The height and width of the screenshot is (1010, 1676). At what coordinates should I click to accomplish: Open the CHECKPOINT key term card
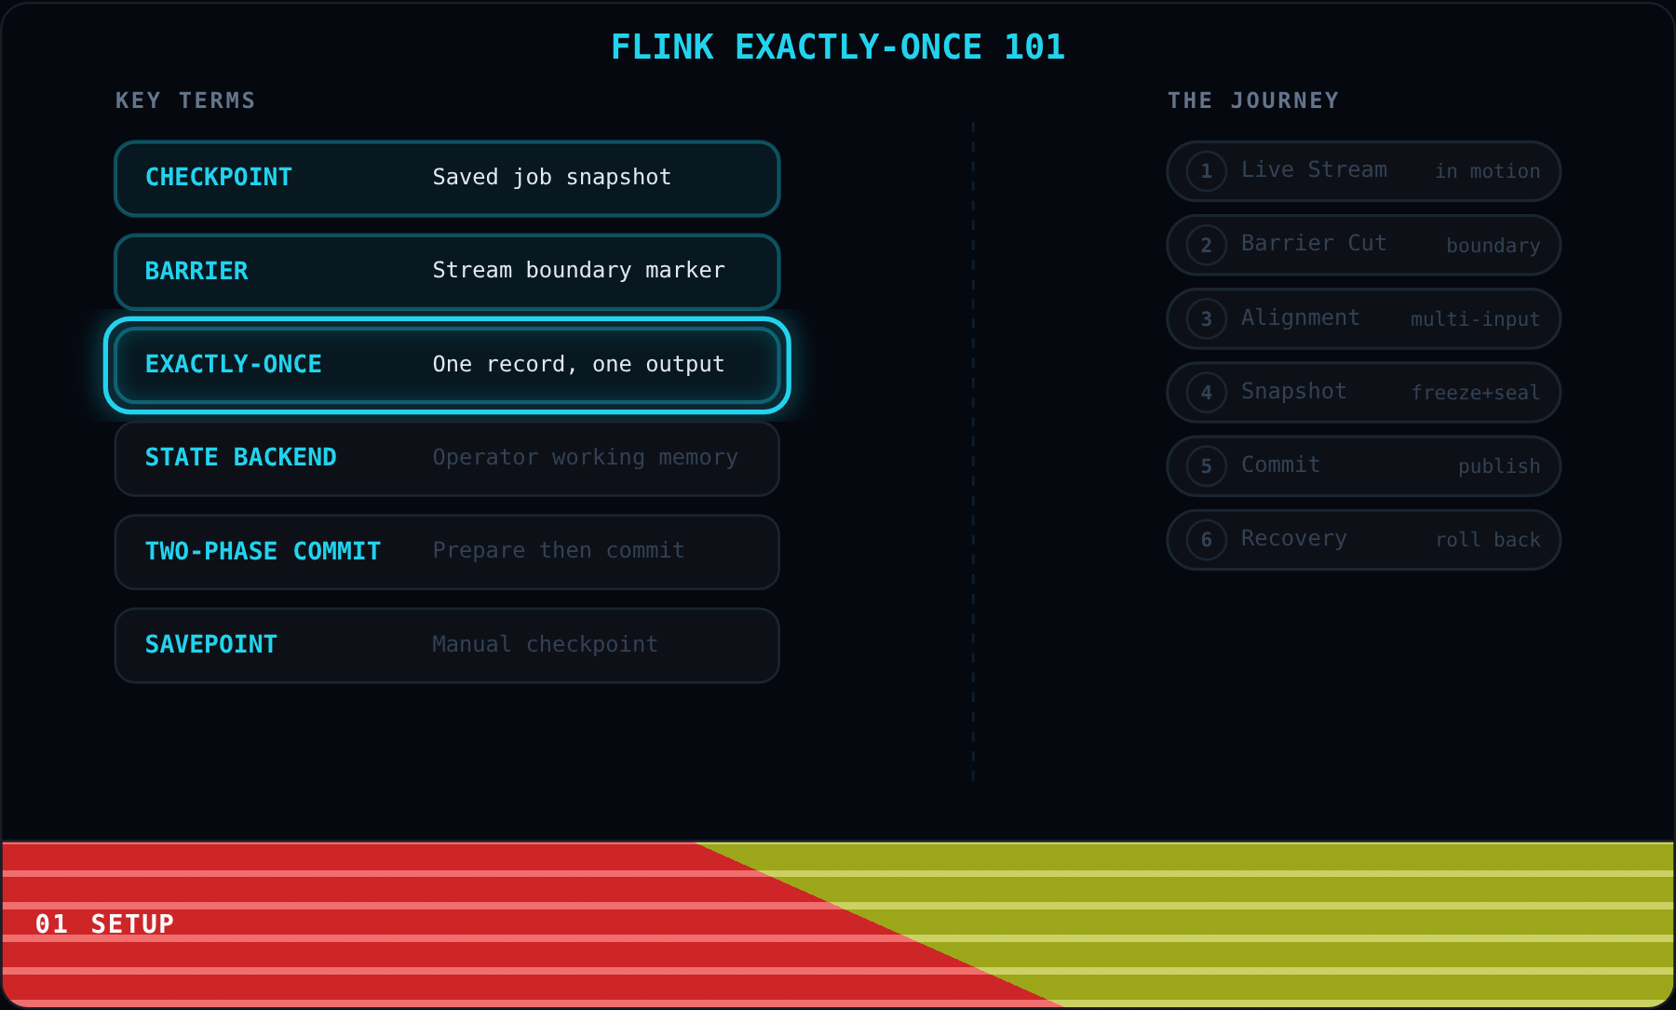pos(447,178)
